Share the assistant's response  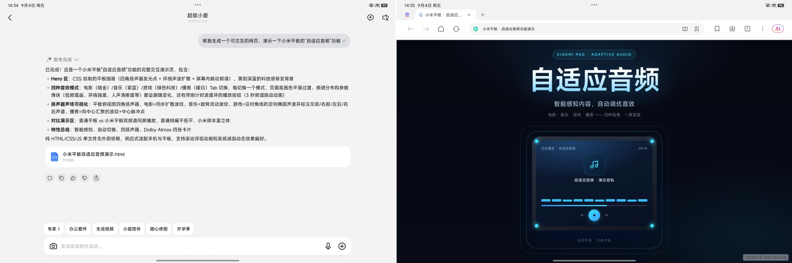pos(97,178)
